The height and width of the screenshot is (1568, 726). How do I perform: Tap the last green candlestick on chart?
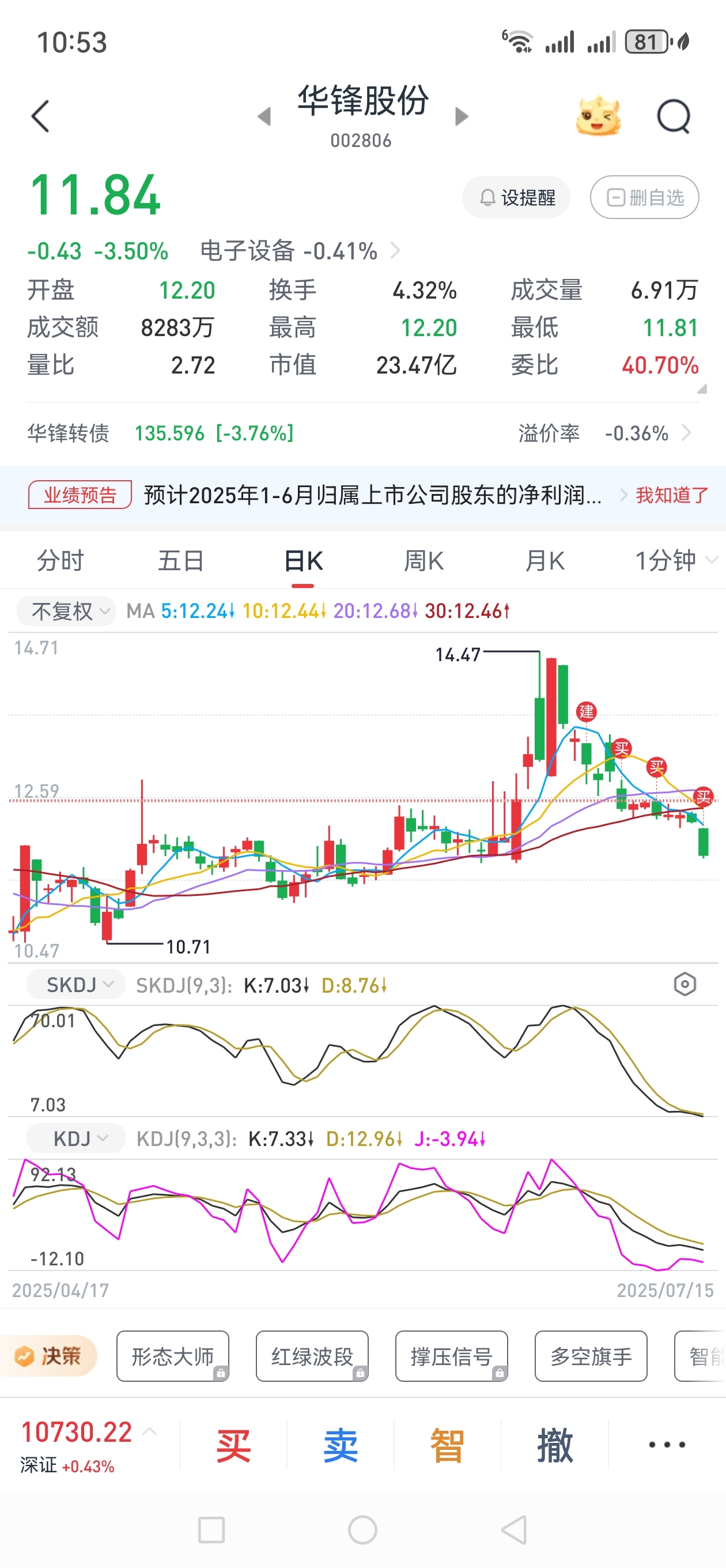[704, 842]
